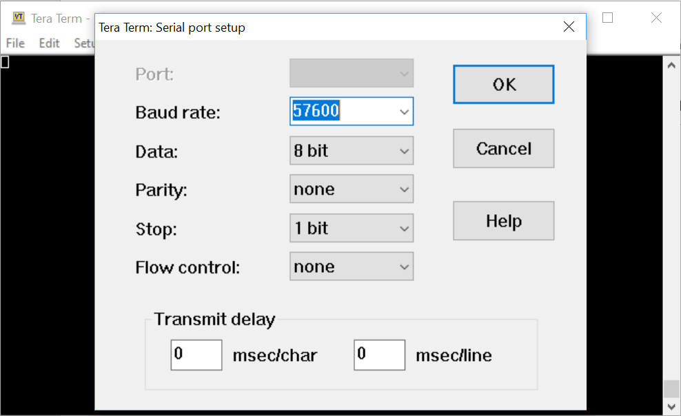Click the Tera Term VT app icon
The height and width of the screenshot is (416, 681).
tap(18, 18)
